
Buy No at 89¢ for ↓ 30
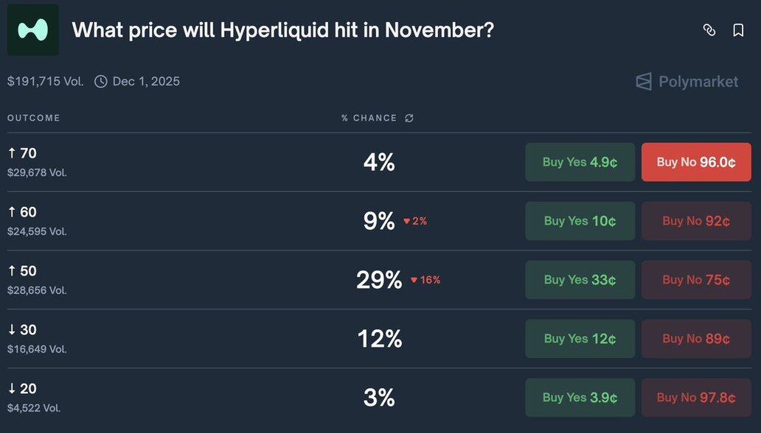pyautogui.click(x=696, y=339)
